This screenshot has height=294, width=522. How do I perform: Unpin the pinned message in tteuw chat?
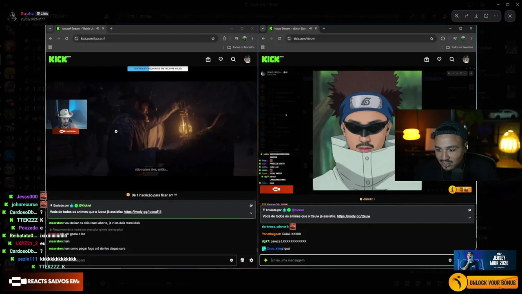[469, 210]
